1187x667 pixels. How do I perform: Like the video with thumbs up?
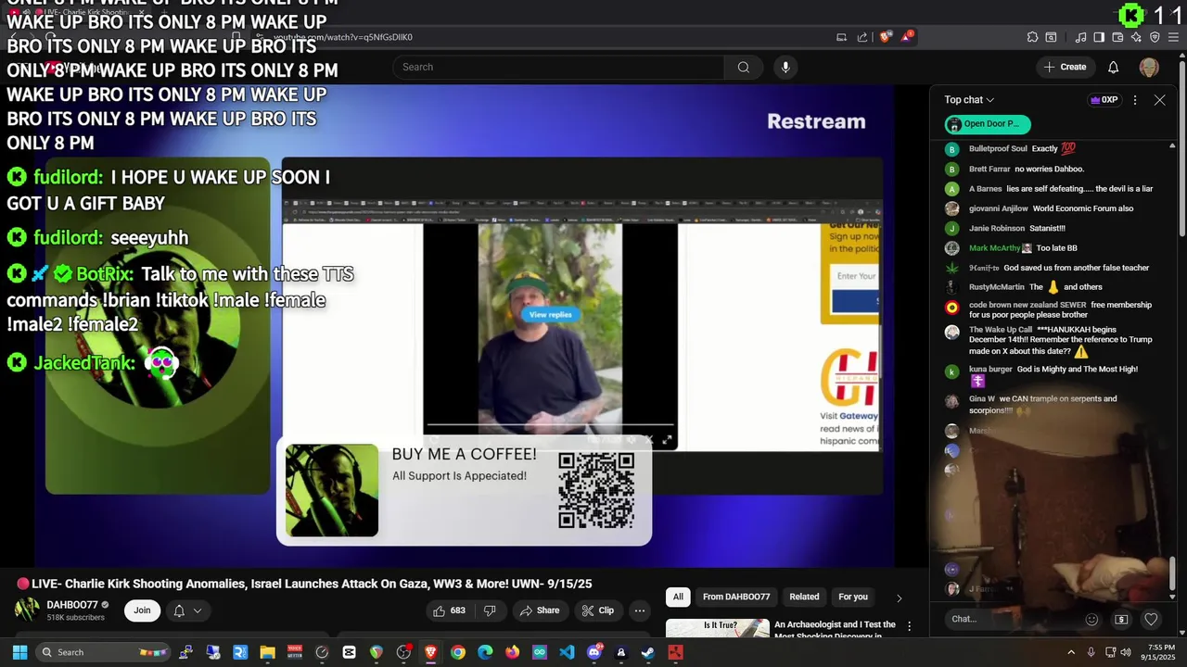449,610
